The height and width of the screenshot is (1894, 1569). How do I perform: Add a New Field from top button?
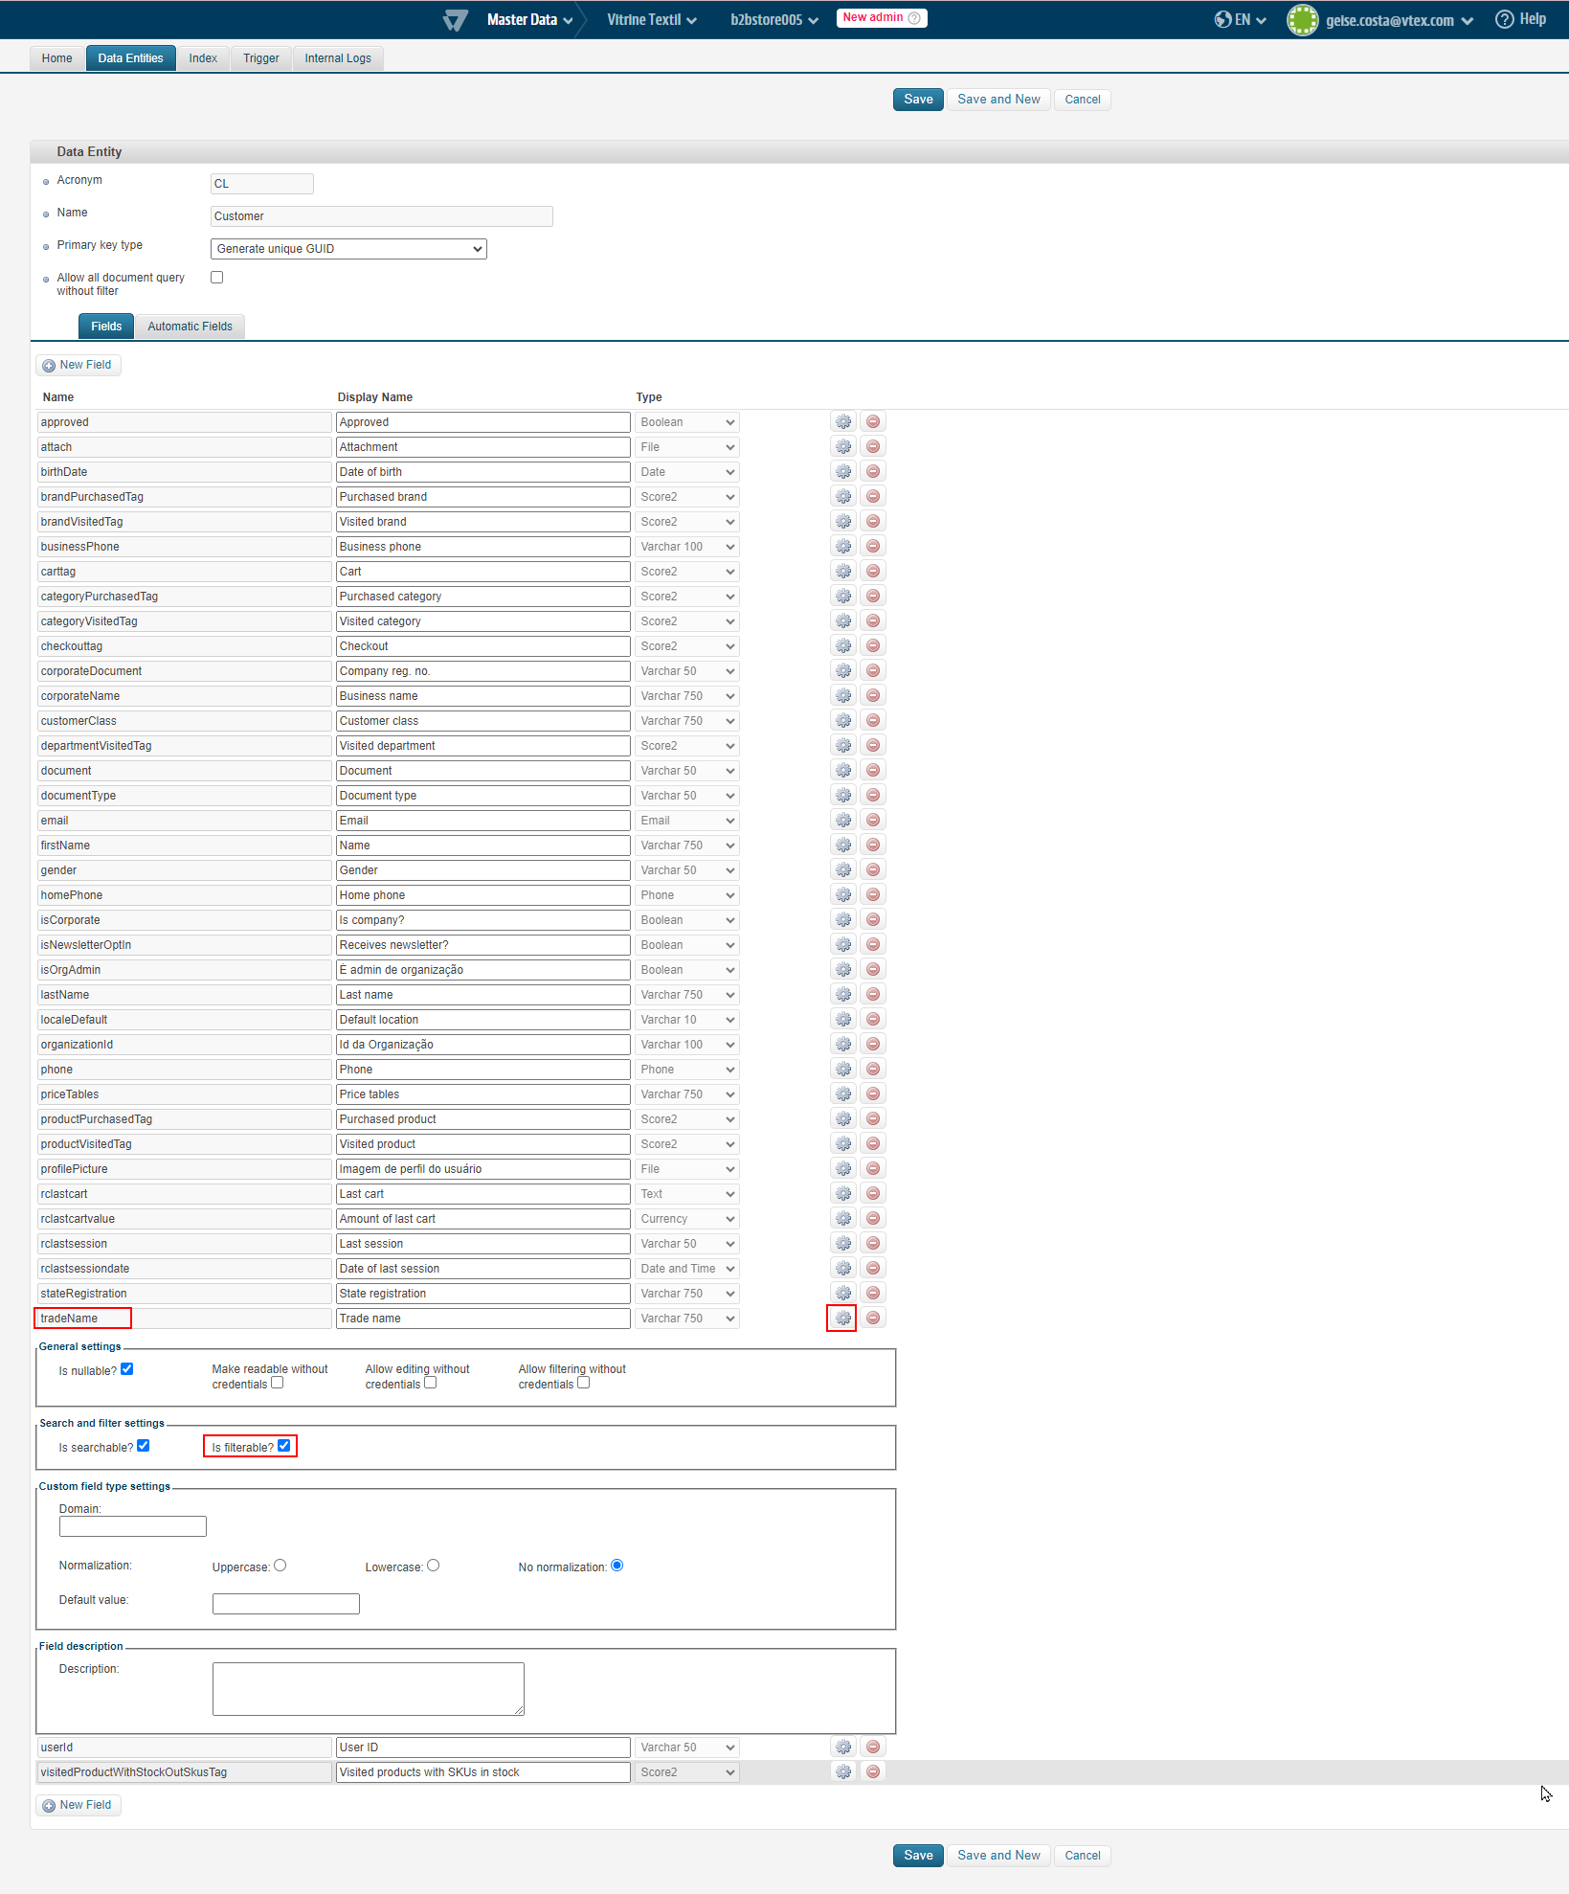[x=78, y=365]
